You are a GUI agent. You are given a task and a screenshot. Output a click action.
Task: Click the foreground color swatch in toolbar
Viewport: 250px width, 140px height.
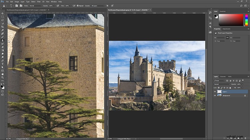(x=2, y=86)
